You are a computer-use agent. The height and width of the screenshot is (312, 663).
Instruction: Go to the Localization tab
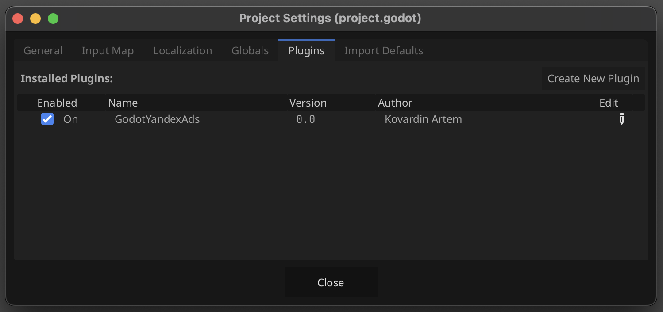click(182, 51)
